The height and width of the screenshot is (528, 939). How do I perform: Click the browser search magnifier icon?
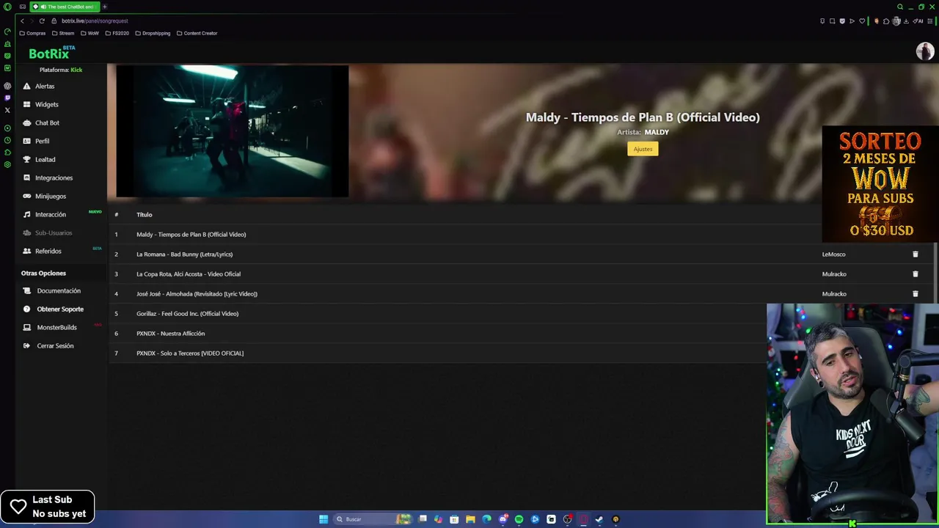[x=900, y=7]
